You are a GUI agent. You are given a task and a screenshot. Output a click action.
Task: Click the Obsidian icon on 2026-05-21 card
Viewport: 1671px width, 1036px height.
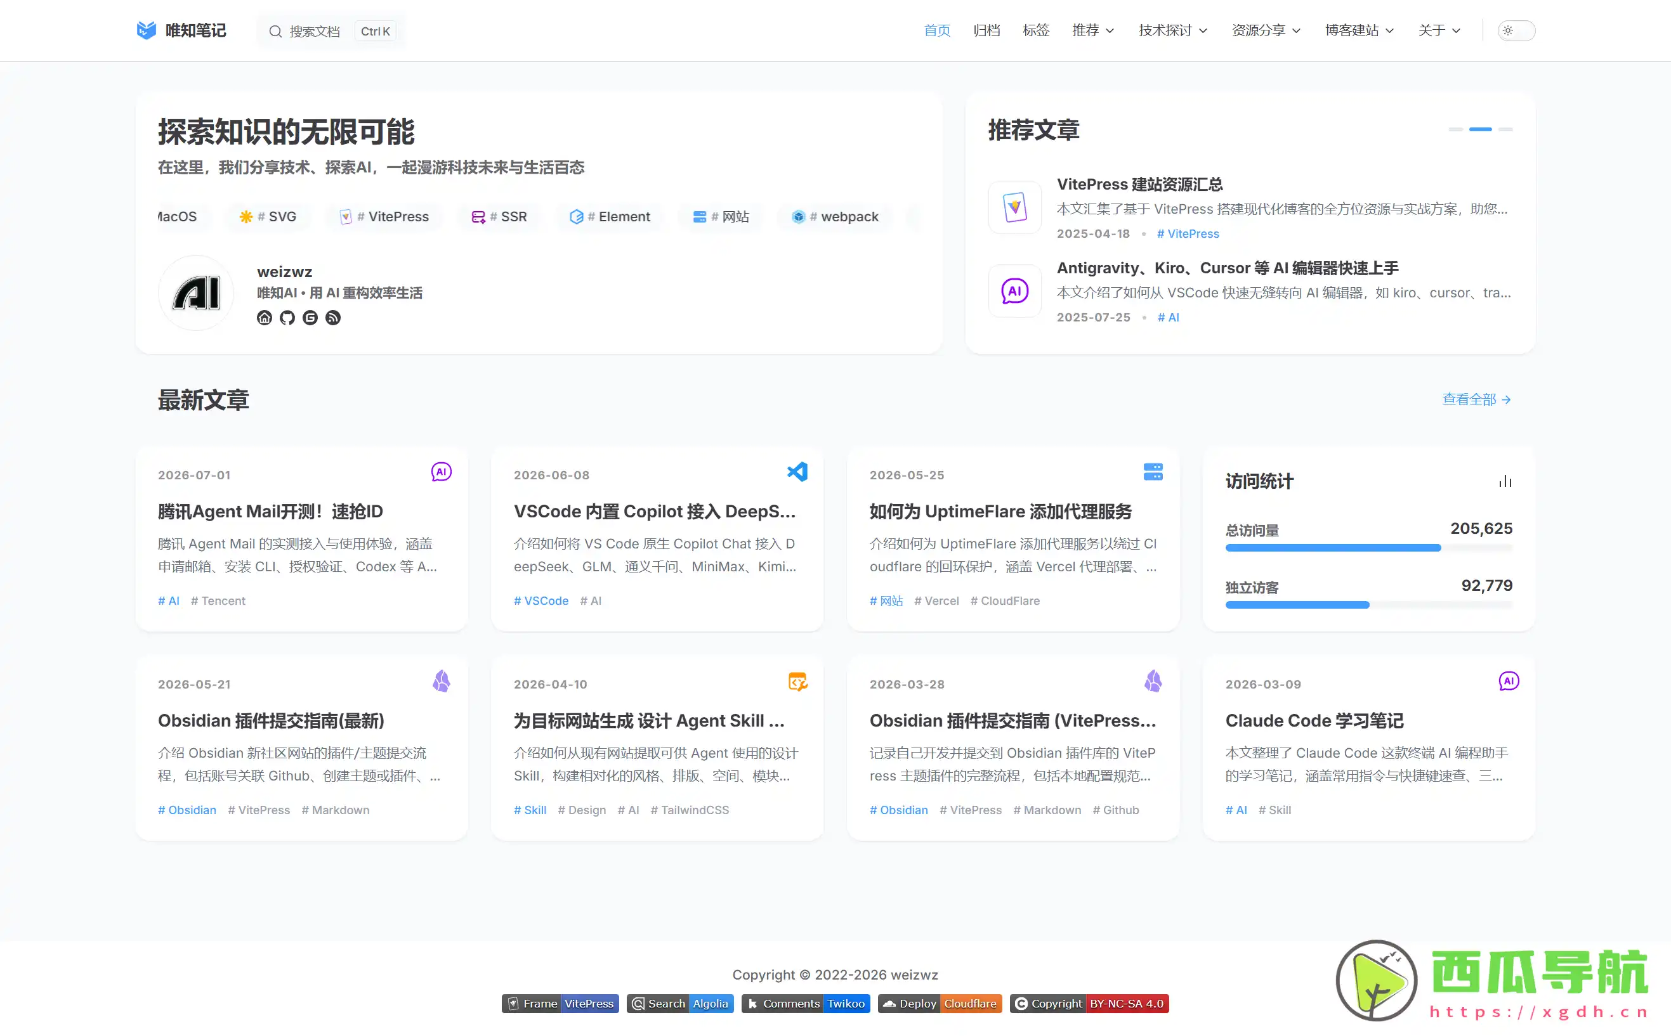[x=442, y=681]
